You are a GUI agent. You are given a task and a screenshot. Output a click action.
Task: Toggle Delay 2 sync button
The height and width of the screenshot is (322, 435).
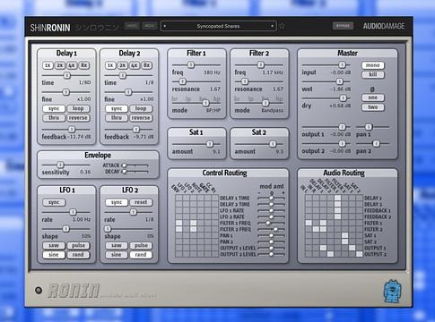coord(117,108)
